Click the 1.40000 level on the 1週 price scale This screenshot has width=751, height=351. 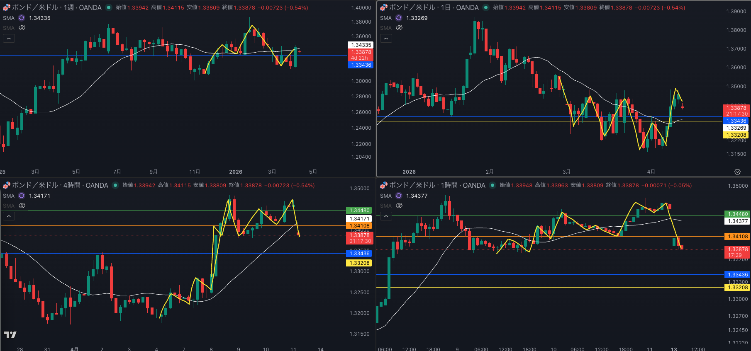coord(361,8)
